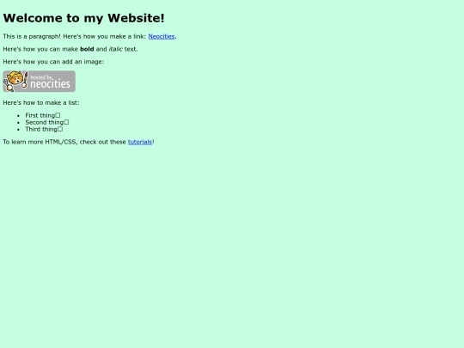
Task: Click the square glyph after Second thing
Action: [x=66, y=122]
